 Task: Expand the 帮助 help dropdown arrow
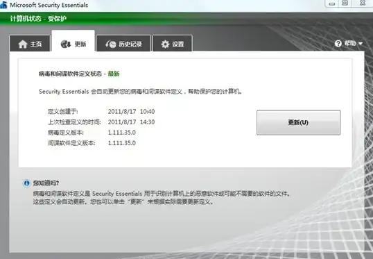[360, 44]
